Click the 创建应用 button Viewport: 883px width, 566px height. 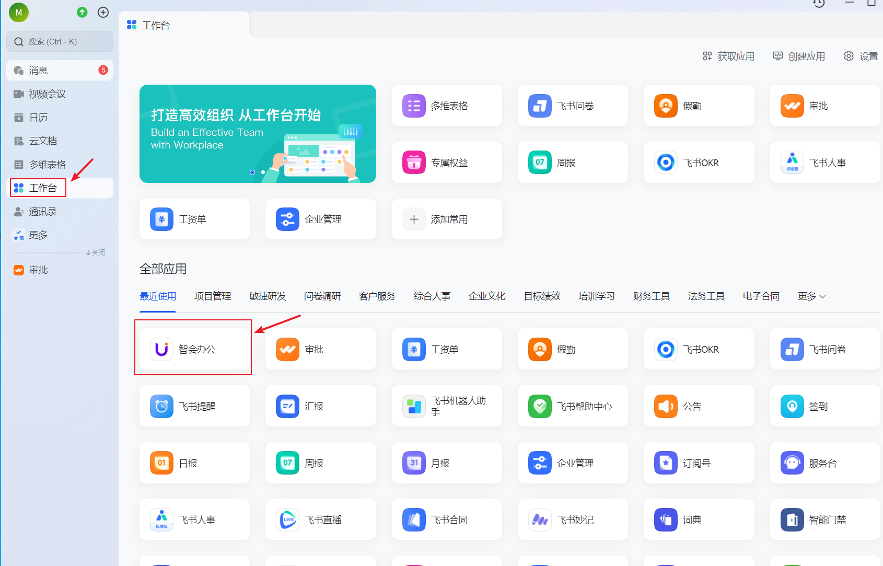click(x=799, y=56)
